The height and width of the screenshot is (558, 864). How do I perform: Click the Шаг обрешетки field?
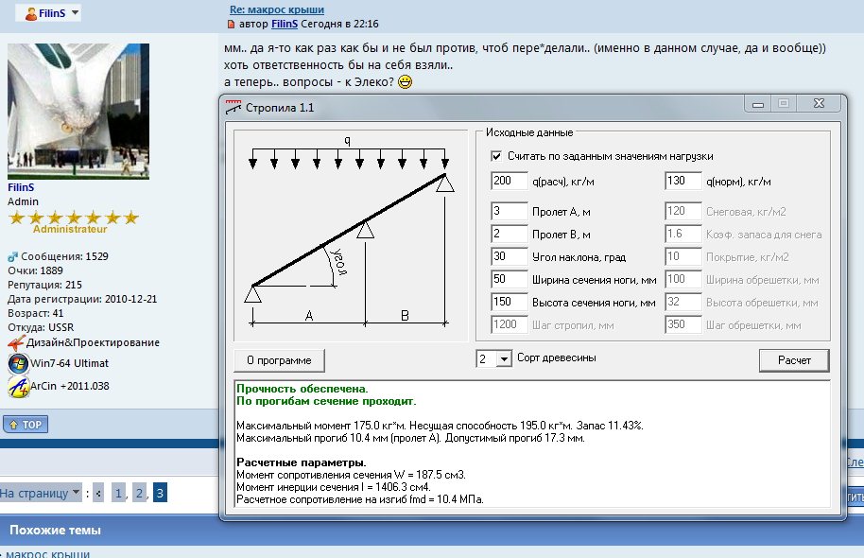point(683,324)
